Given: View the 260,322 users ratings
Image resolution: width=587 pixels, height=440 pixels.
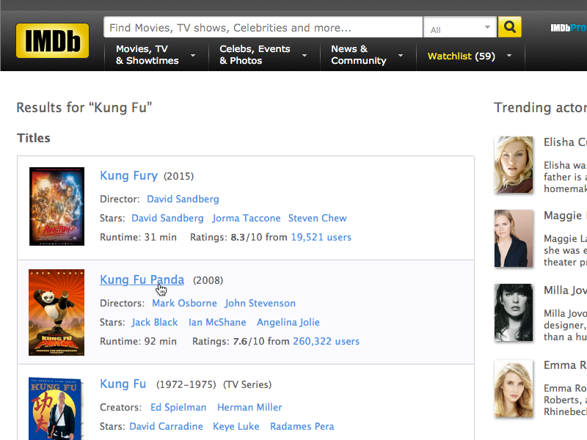Looking at the screenshot, I should click(x=326, y=341).
